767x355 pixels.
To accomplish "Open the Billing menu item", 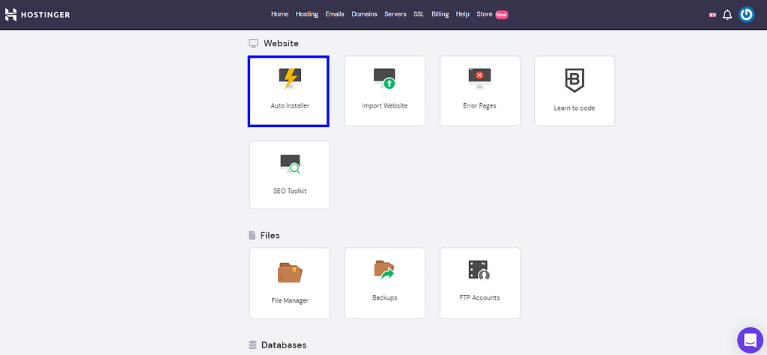I will 440,14.
